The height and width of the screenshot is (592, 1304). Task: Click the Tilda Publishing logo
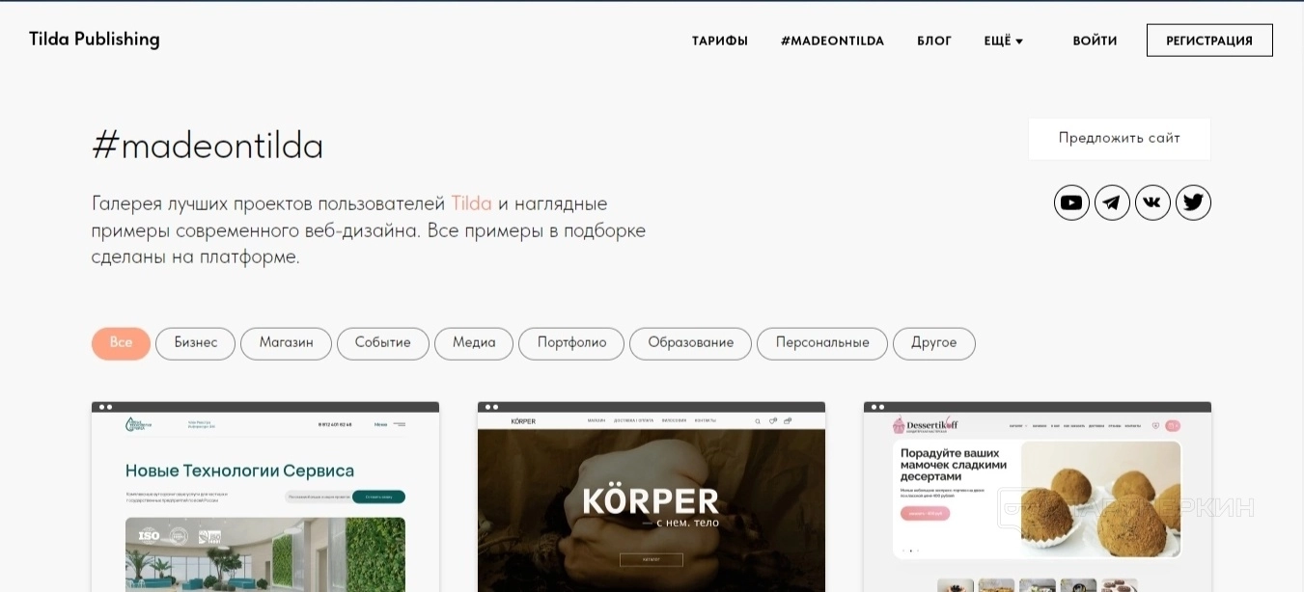click(95, 40)
